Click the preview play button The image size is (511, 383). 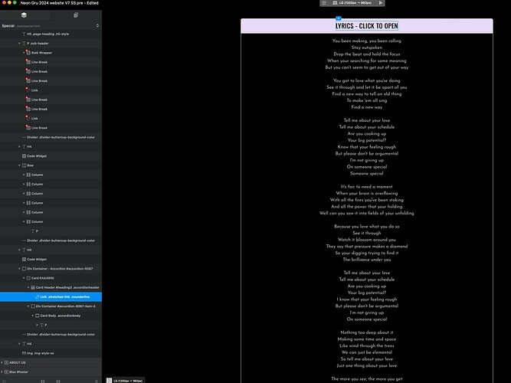click(381, 2)
